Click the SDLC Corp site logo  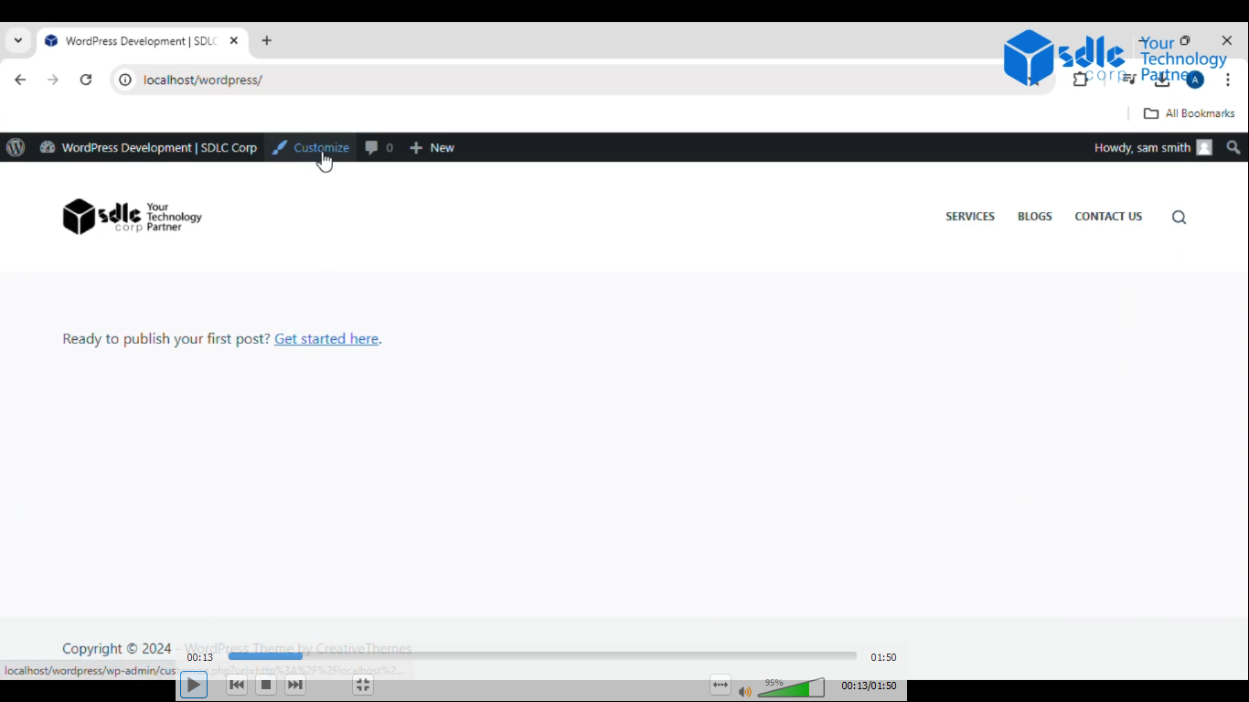point(133,217)
